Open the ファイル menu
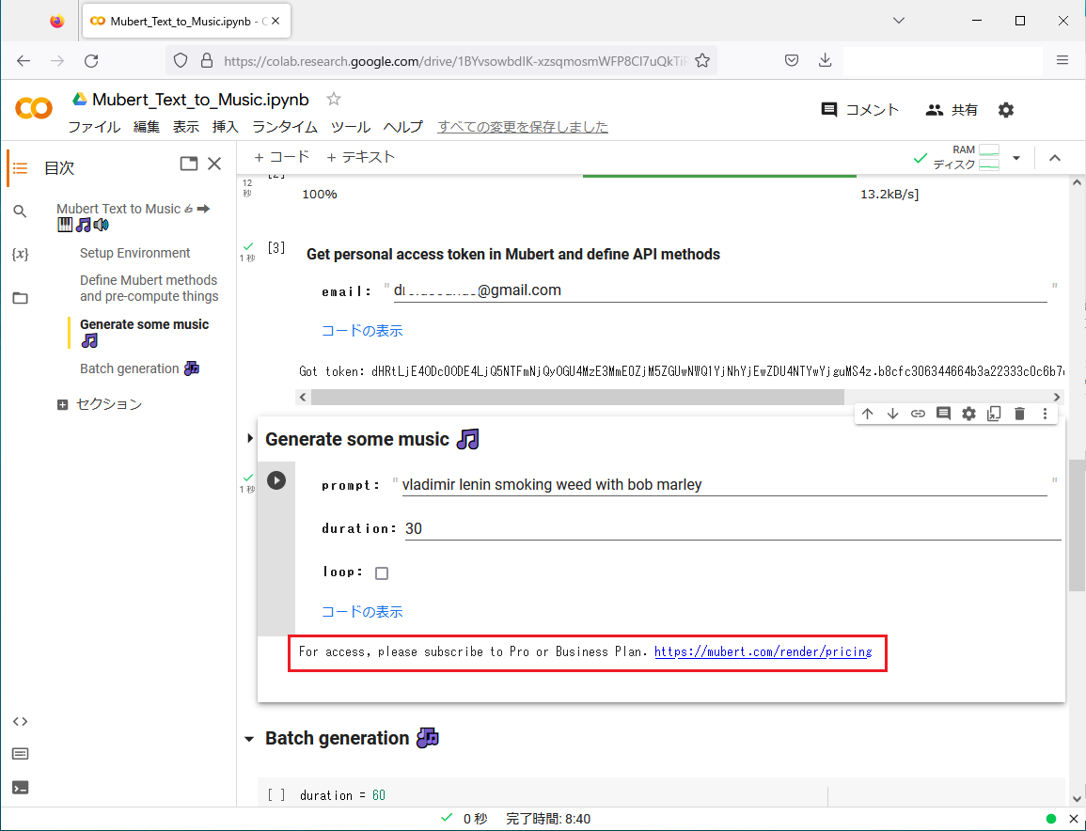The image size is (1086, 831). coord(93,127)
